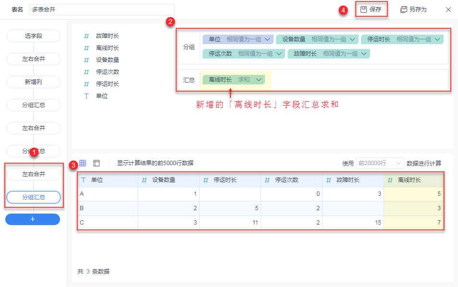This screenshot has height=287, width=458.
Task: Click the 停运时长 column header
Action: pyautogui.click(x=230, y=180)
